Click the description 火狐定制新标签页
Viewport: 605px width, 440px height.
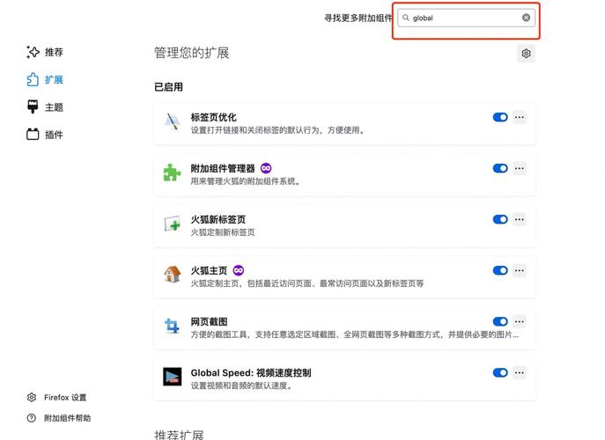pos(223,232)
